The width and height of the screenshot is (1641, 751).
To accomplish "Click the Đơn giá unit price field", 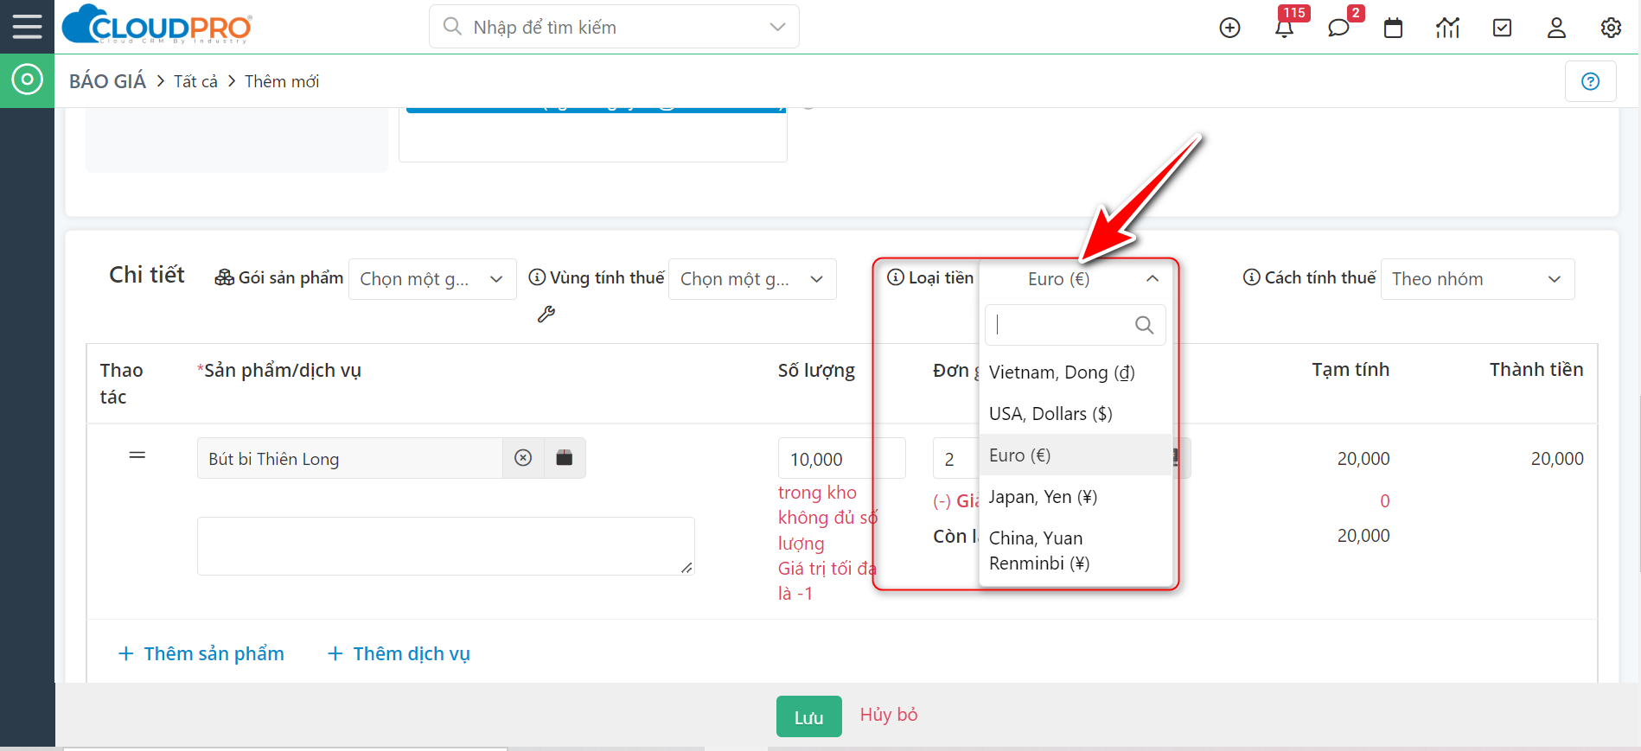I will click(955, 459).
